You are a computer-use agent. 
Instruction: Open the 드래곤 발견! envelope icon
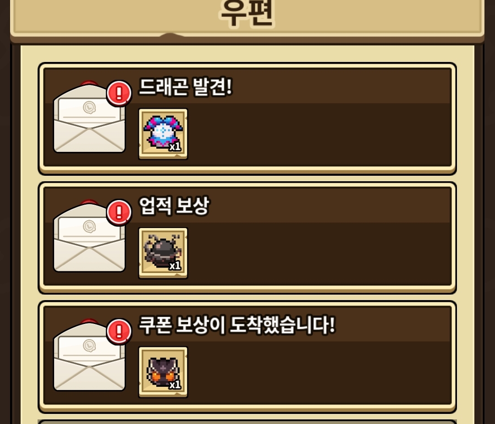point(89,117)
